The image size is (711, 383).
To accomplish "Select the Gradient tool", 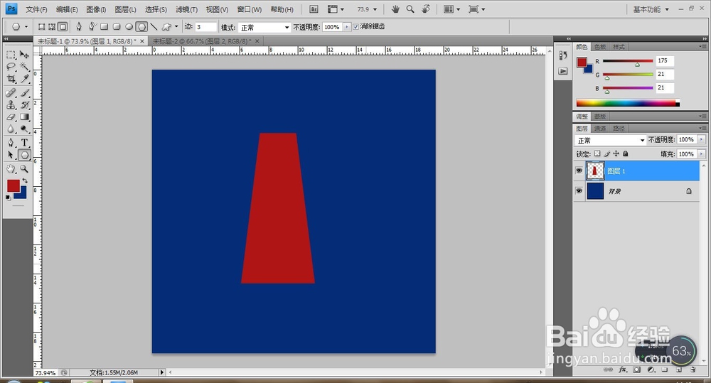I will 24,117.
